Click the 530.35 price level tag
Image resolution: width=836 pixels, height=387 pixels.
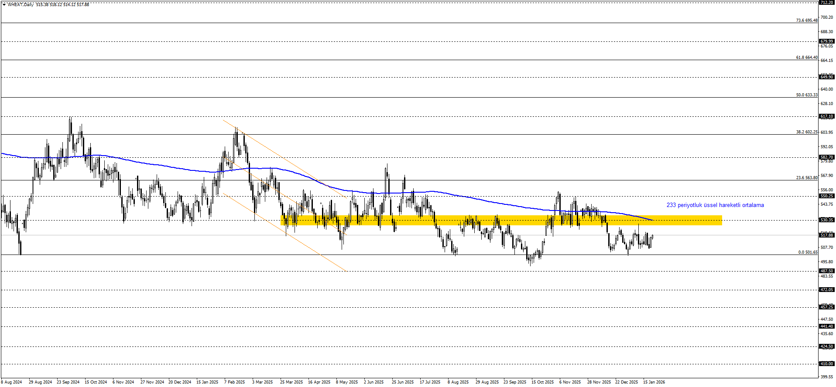[826, 220]
